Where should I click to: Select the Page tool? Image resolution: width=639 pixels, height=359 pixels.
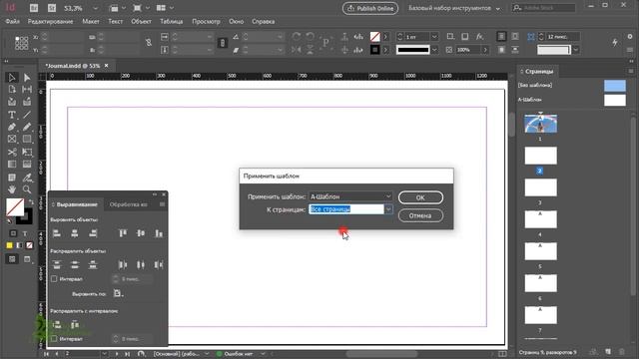(x=12, y=90)
